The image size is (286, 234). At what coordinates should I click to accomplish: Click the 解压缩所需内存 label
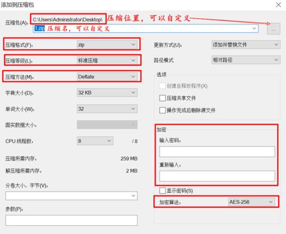23,171
